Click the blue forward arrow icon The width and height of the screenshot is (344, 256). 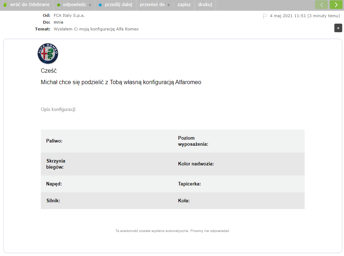tap(100, 5)
